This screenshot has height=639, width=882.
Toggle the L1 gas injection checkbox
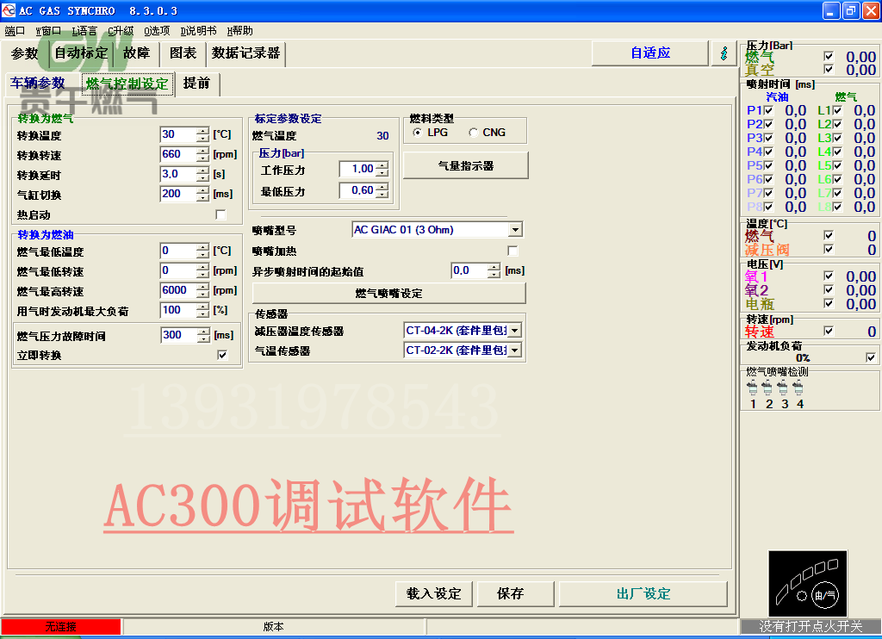[837, 110]
